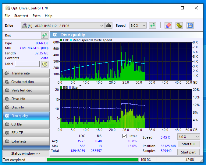
Task: Open the Transfer rate test page
Action: point(26,73)
